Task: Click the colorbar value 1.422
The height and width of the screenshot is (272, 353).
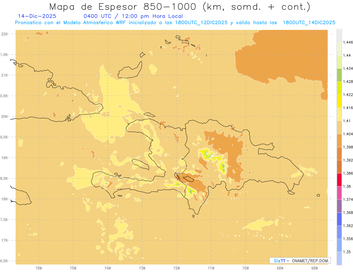Action: coord(348,94)
